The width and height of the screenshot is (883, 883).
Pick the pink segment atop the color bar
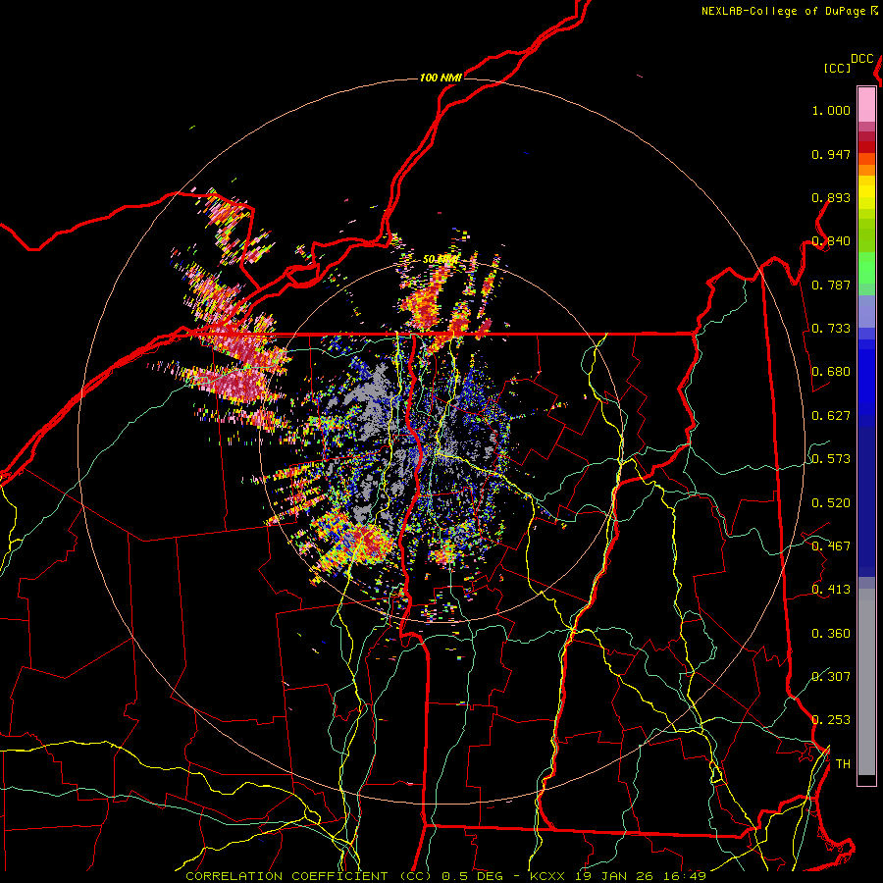pos(866,105)
